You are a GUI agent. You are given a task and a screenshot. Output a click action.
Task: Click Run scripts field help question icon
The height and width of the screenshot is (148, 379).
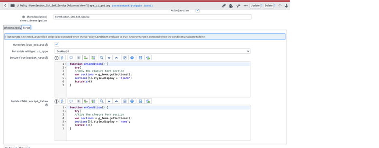tap(47, 45)
